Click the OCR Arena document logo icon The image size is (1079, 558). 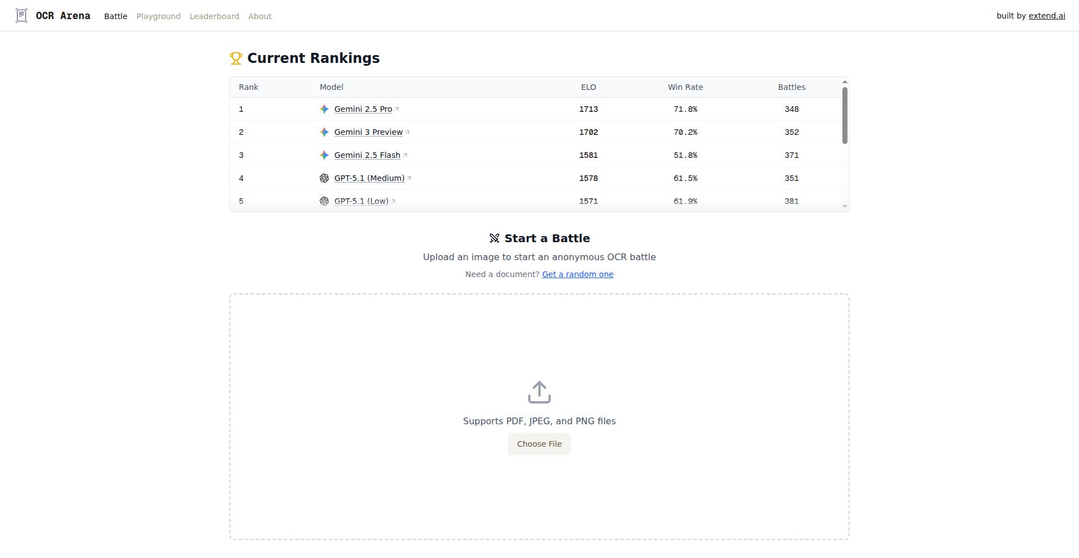(x=21, y=16)
